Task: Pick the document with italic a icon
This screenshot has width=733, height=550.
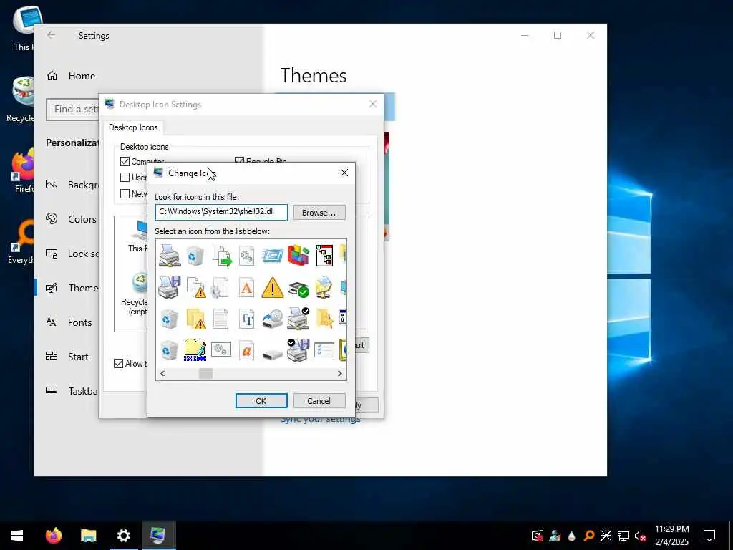Action: (x=246, y=349)
